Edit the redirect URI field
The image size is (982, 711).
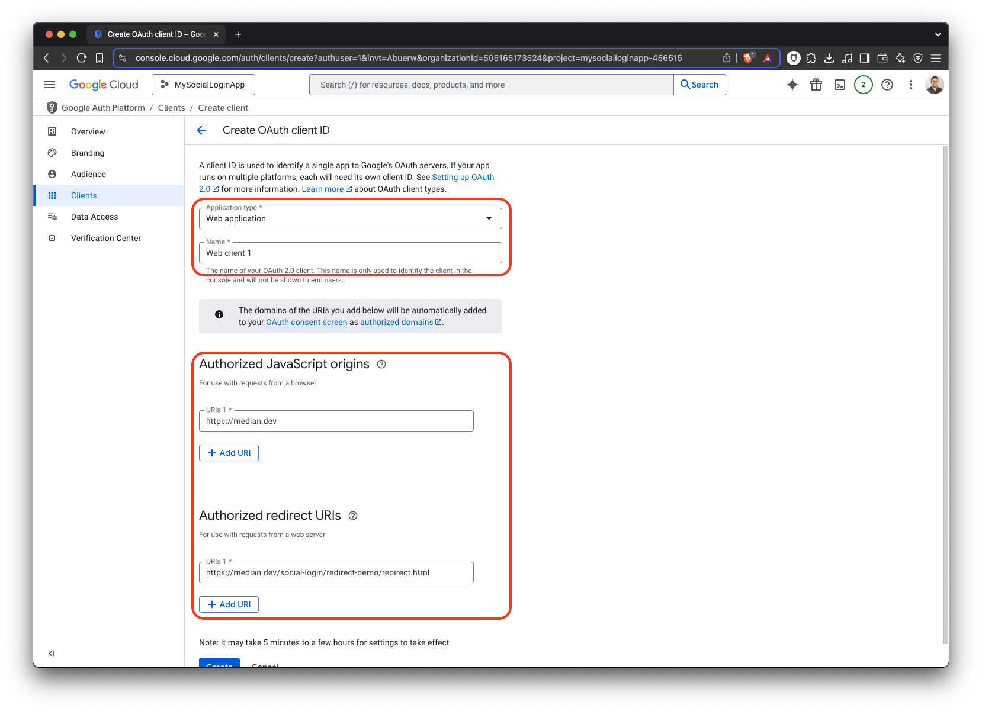(336, 572)
